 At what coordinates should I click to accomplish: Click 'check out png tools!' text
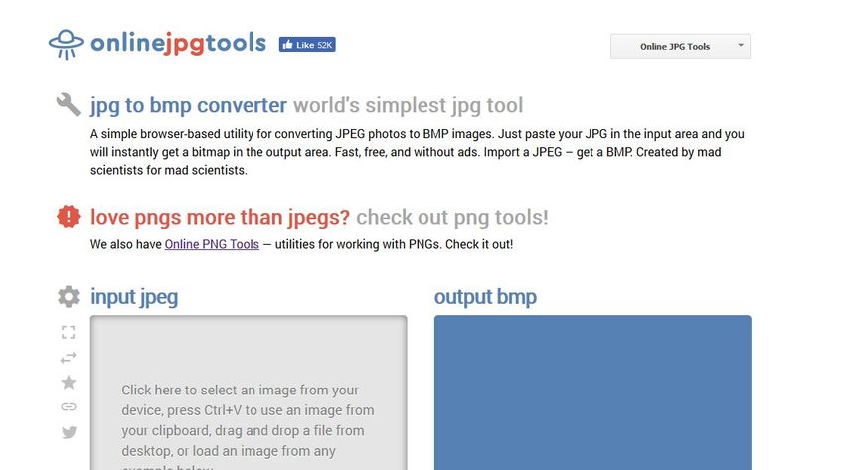point(452,217)
